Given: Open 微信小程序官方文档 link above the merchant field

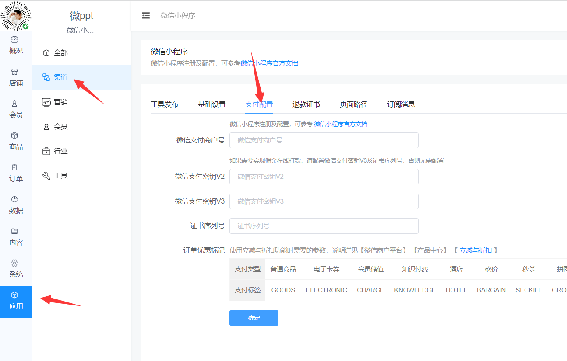Looking at the screenshot, I should click(341, 124).
